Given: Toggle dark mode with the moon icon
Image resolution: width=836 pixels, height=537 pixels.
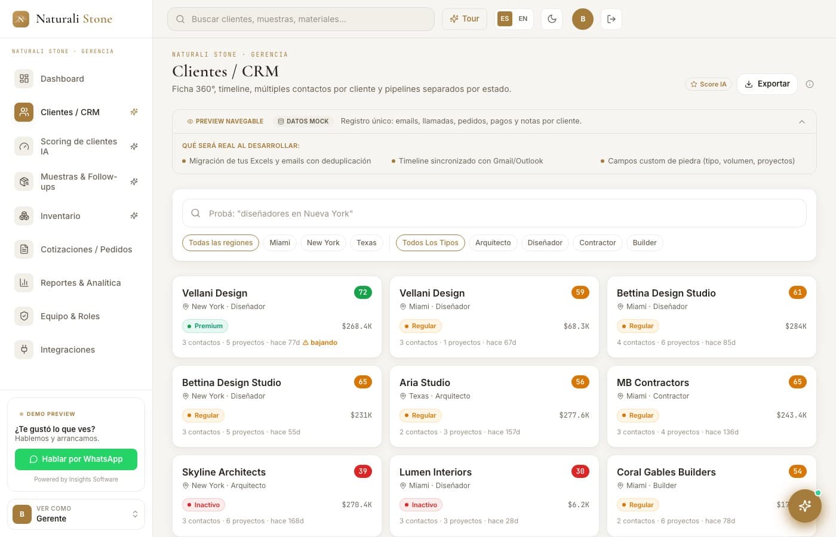Looking at the screenshot, I should 552,19.
